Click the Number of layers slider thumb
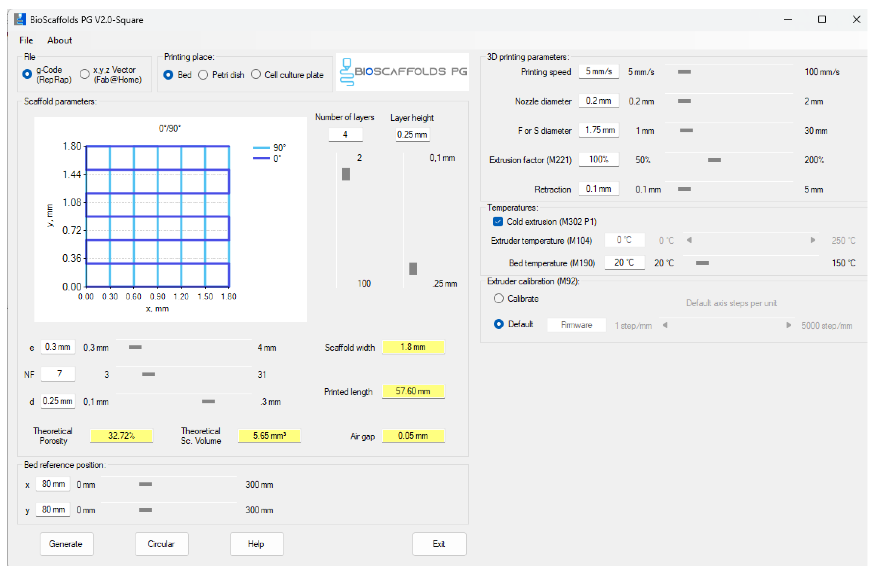Screen dimensions: 874x574 coord(346,174)
